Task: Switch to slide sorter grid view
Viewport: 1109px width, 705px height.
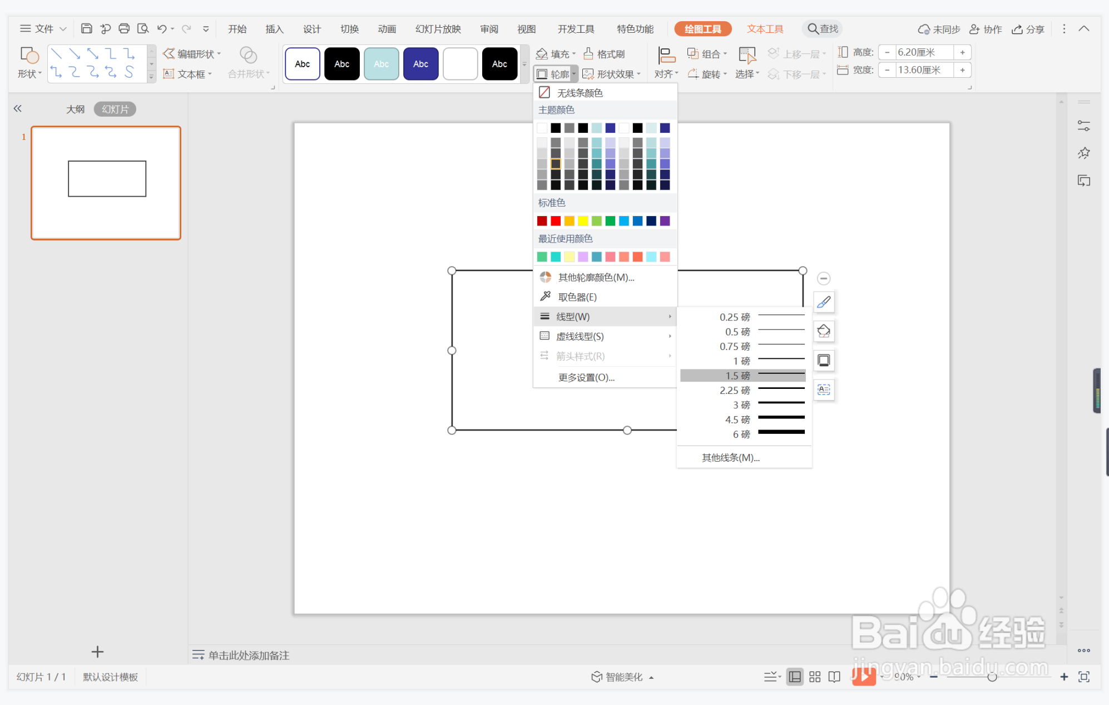Action: [x=815, y=676]
